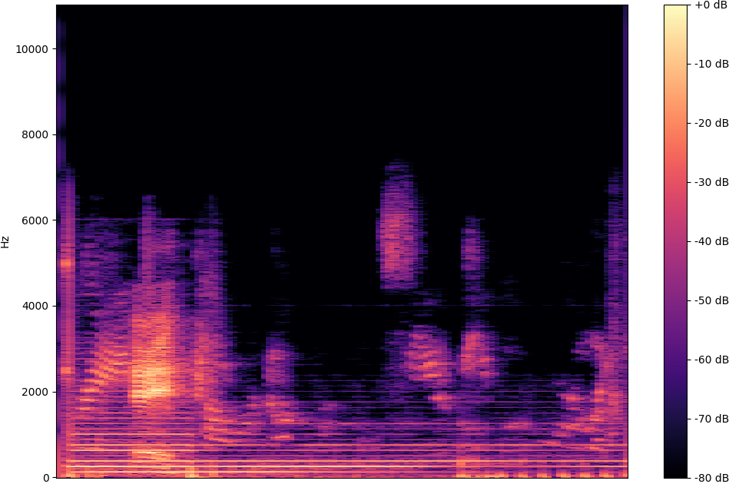The width and height of the screenshot is (729, 484).
Task: Click the -30 dB colorbar label
Action: pyautogui.click(x=711, y=182)
